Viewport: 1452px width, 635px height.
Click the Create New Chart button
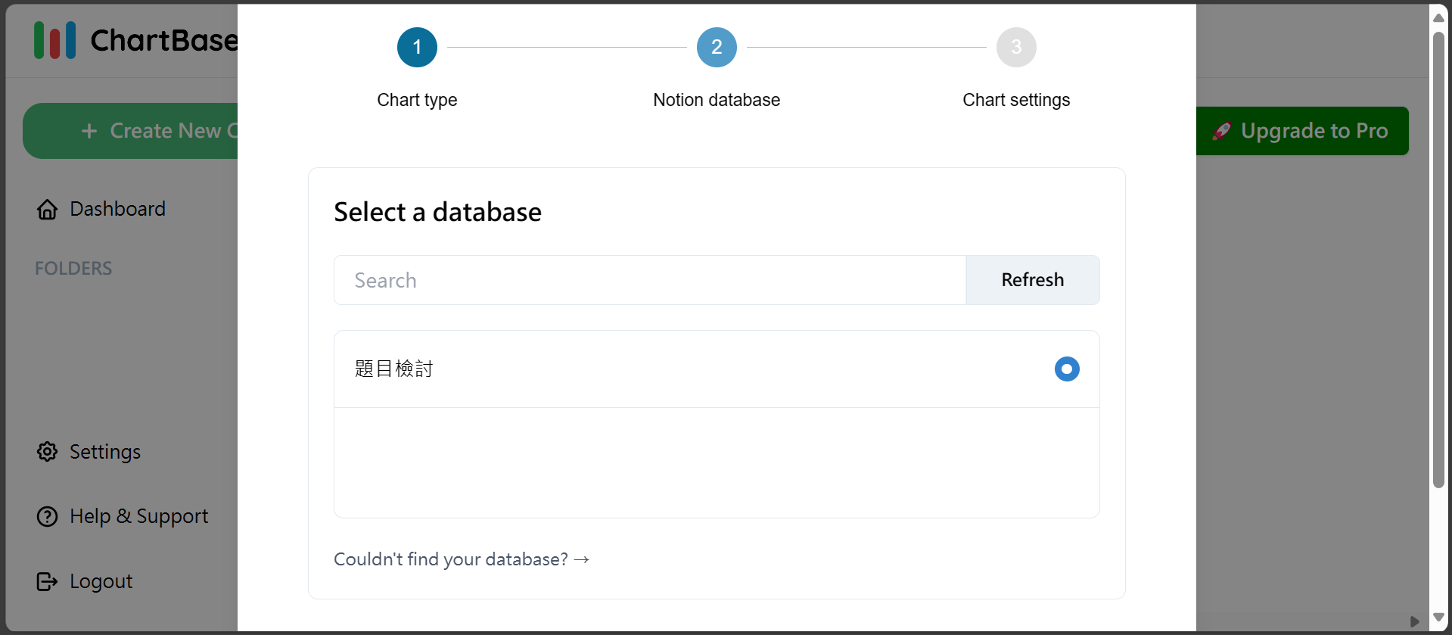130,131
